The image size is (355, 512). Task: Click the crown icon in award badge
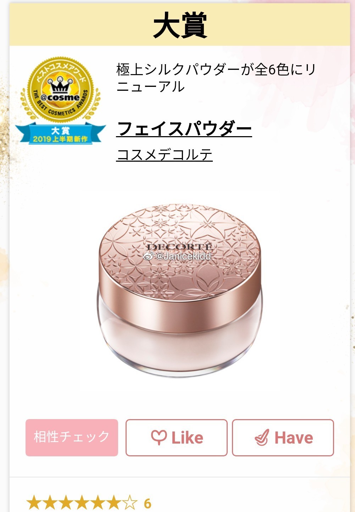click(x=60, y=84)
